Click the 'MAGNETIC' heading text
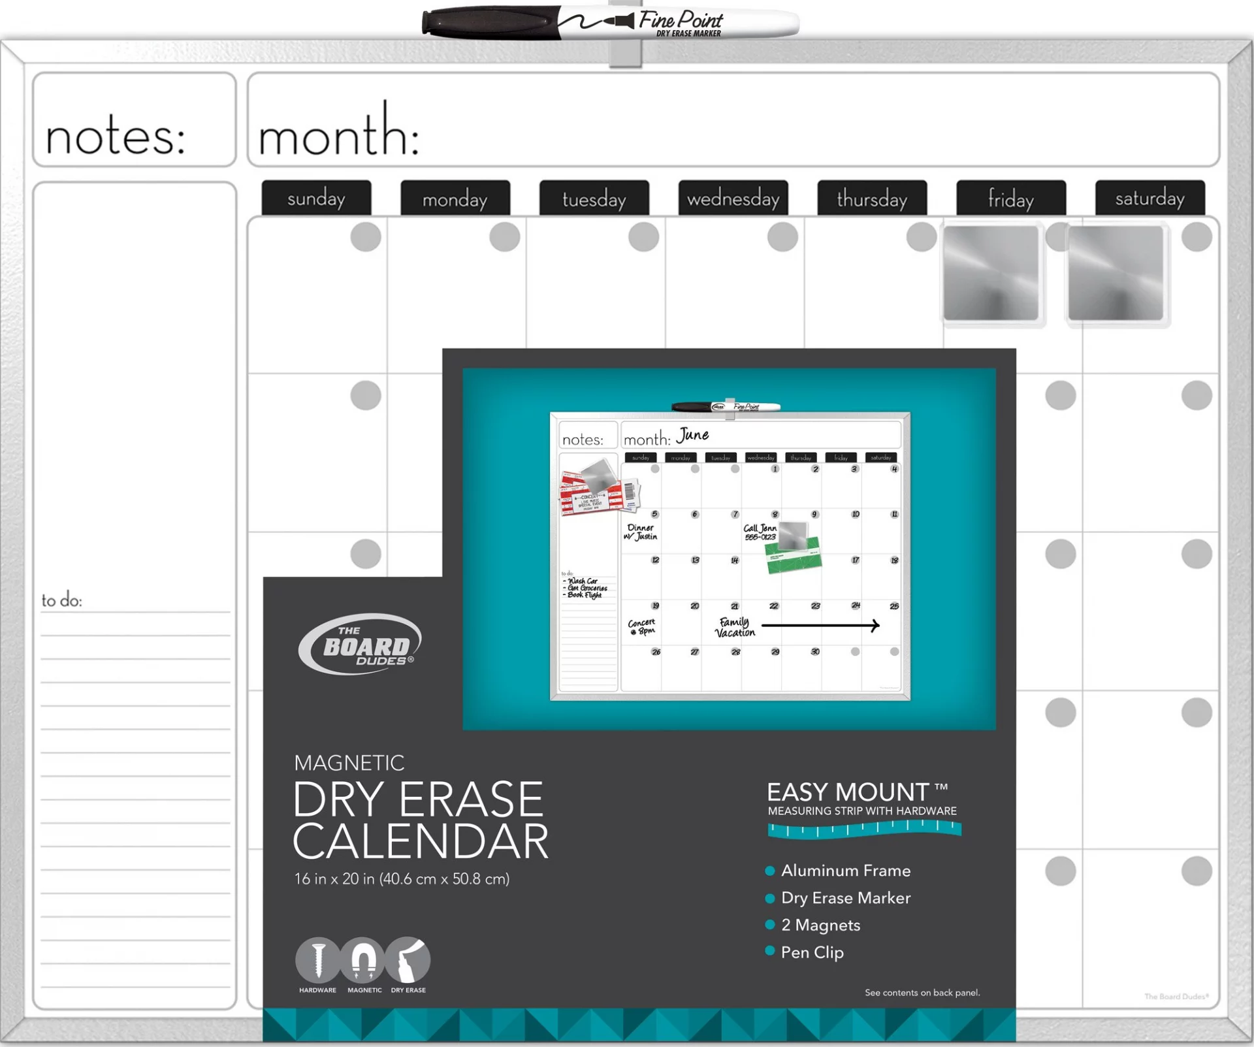Screen dimensions: 1254x1047 [349, 763]
